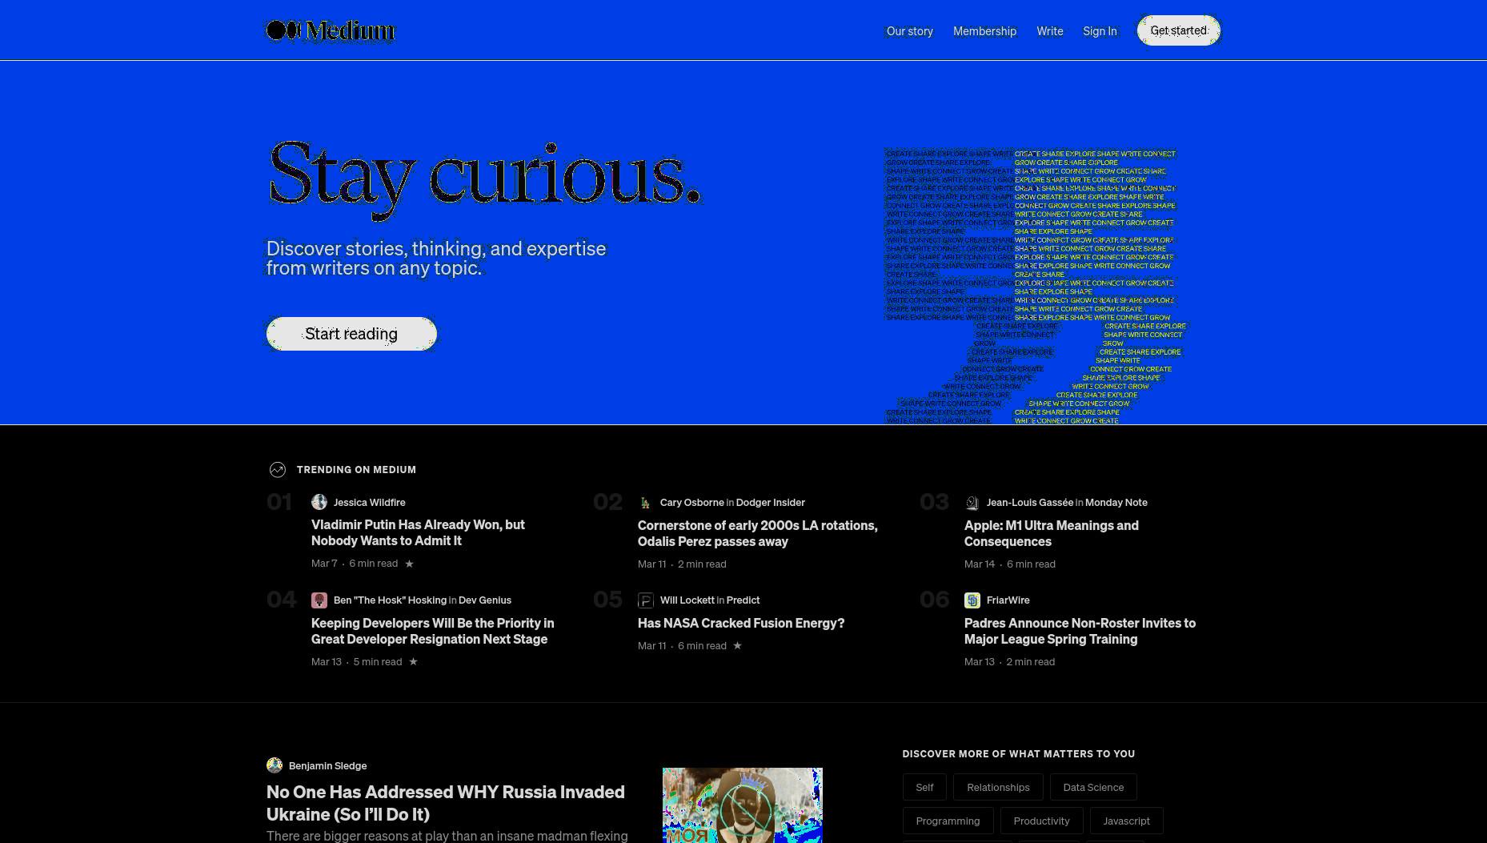Open Ben "The Hosk" Hosking's avatar
Image resolution: width=1487 pixels, height=843 pixels.
pyautogui.click(x=319, y=600)
